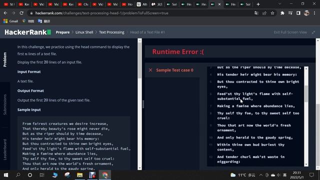Go to Text Processing breadcrumb
The image size is (320, 180).
111,32
